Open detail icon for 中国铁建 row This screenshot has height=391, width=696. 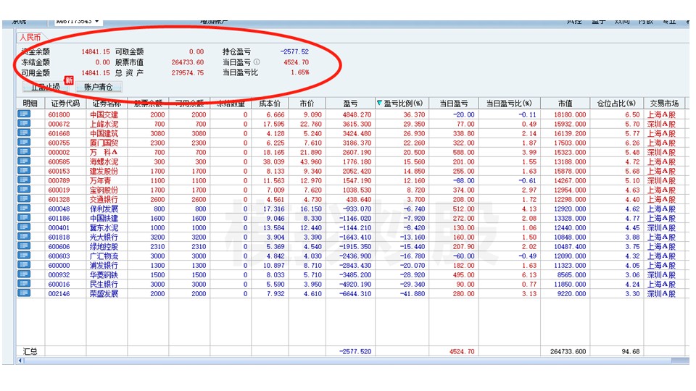(x=24, y=218)
